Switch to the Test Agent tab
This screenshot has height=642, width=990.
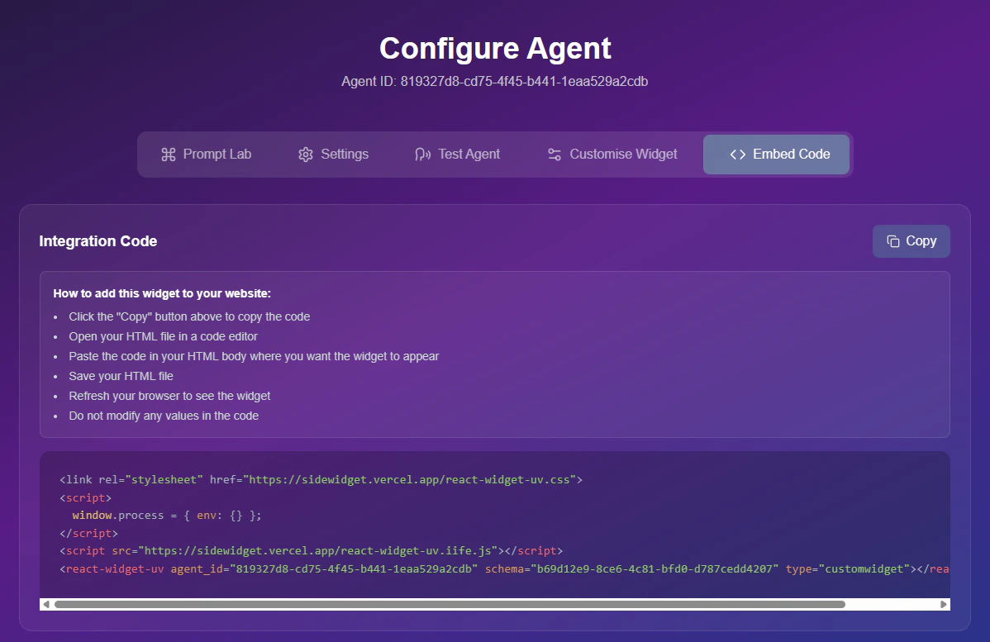[457, 154]
